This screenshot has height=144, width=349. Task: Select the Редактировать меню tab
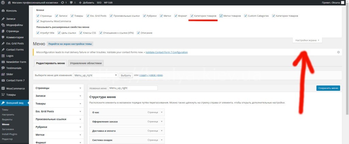coord(50,63)
